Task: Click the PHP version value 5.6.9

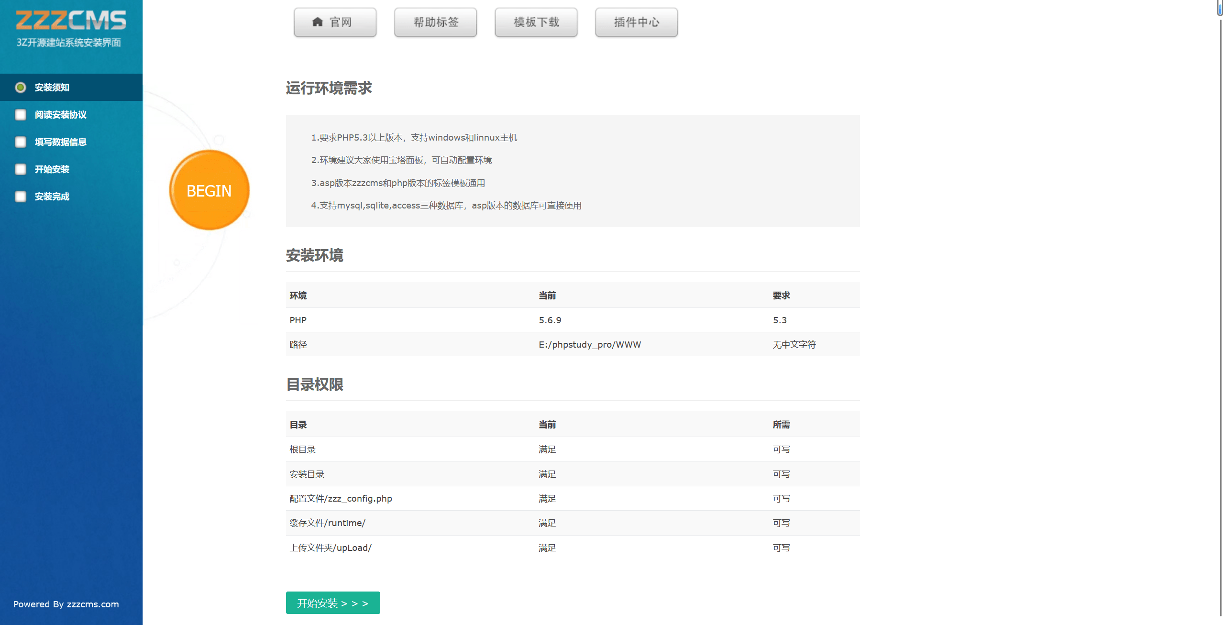Action: click(x=549, y=320)
